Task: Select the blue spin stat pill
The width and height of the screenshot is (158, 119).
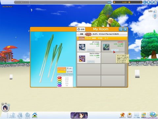Action: pos(60,84)
